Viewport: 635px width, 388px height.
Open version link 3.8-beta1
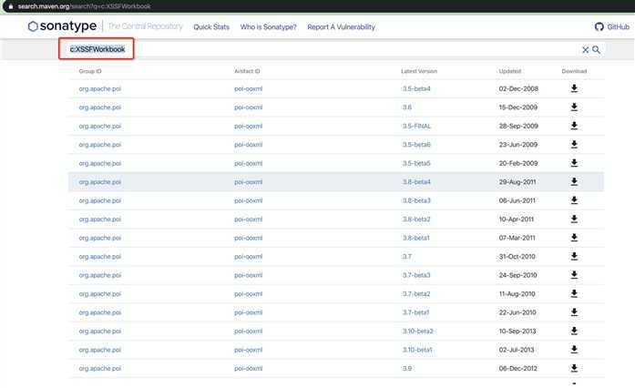(416, 238)
